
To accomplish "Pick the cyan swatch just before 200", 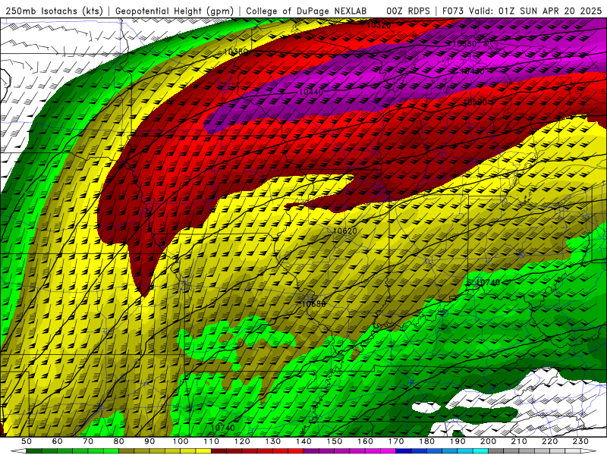I will point(480,451).
